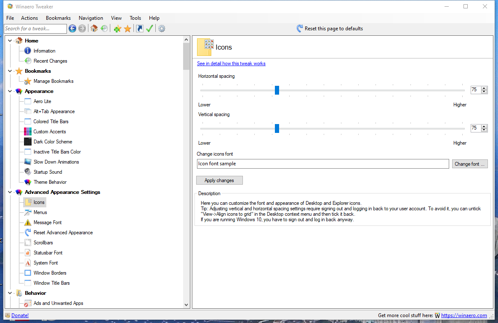Image resolution: width=498 pixels, height=323 pixels.
Task: Open the Bookmarks menu
Action: click(x=58, y=18)
